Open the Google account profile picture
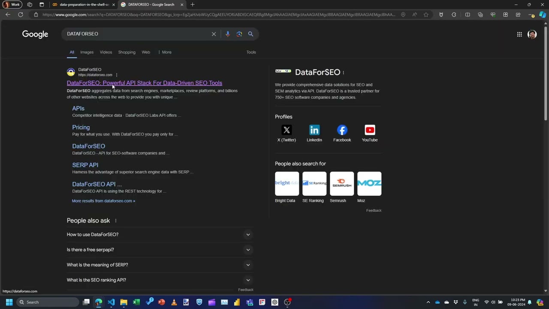Image resolution: width=549 pixels, height=309 pixels. pyautogui.click(x=532, y=34)
